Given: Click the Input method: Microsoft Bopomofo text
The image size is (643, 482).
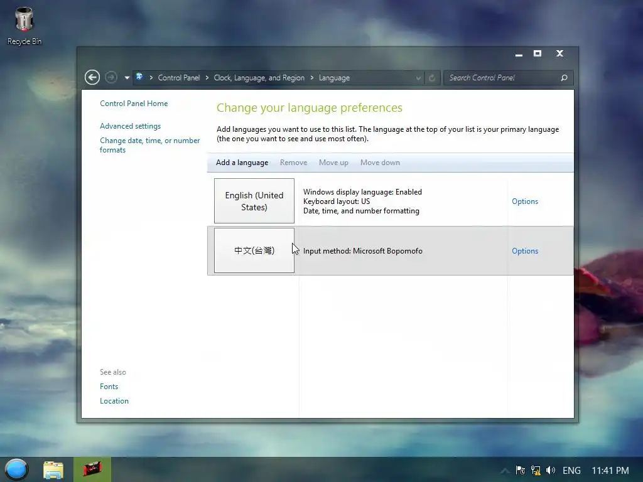Looking at the screenshot, I should [362, 251].
